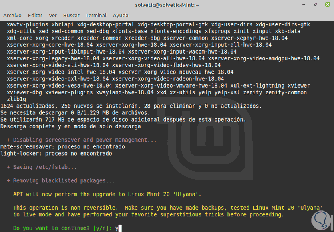Open the Buscar menu
Viewport: 334px width, 232px height.
tap(71, 15)
